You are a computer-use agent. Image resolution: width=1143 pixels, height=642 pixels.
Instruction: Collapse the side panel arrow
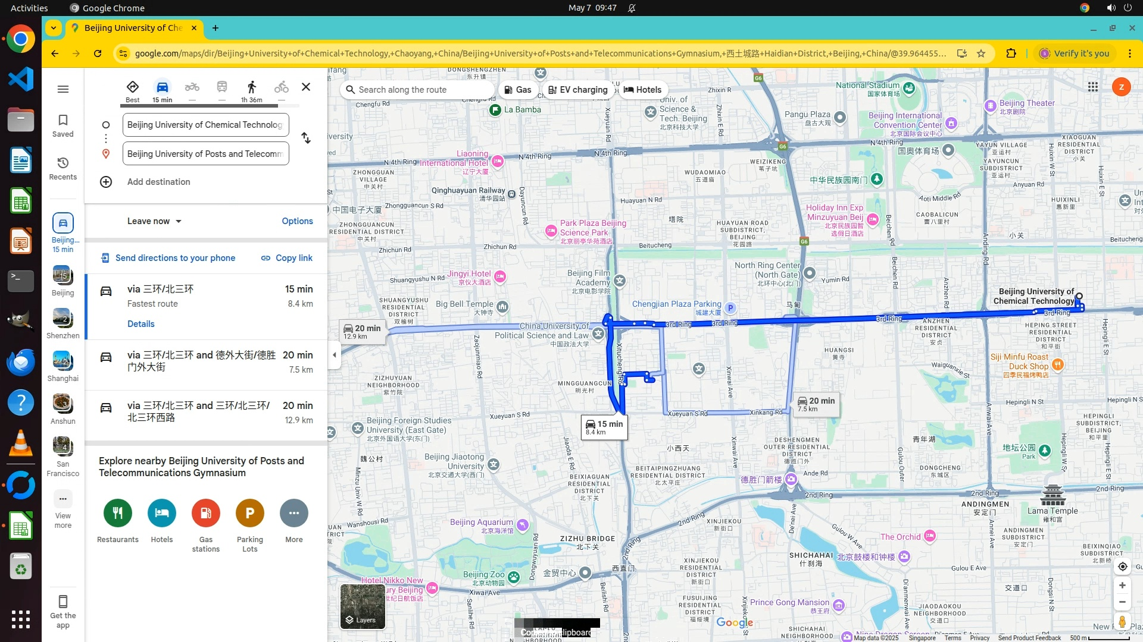click(334, 355)
